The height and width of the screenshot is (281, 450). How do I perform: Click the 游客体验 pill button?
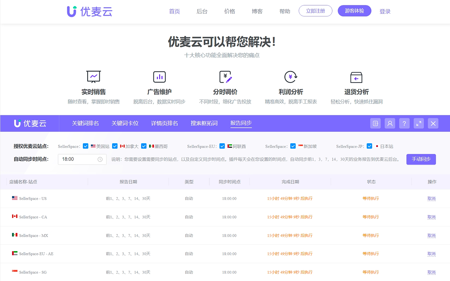click(x=354, y=11)
